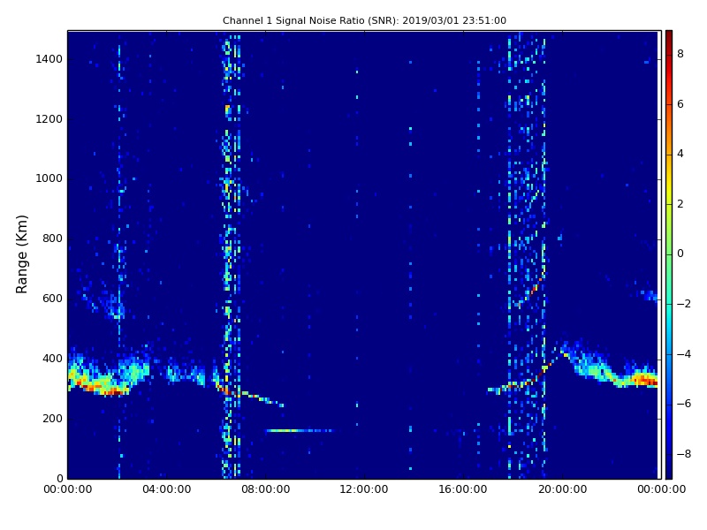
Task: Click the 800 y-axis tick label
Action: click(51, 238)
